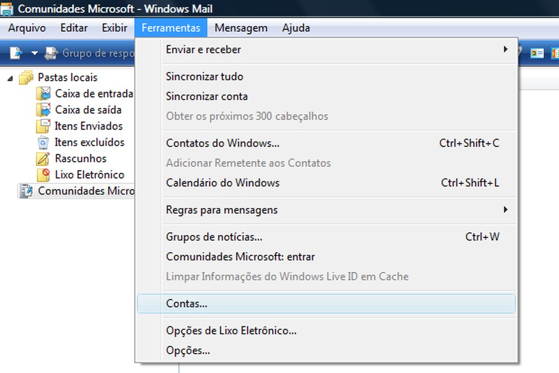
Task: Click the Windows Mail title bar icon
Action: [x=8, y=9]
